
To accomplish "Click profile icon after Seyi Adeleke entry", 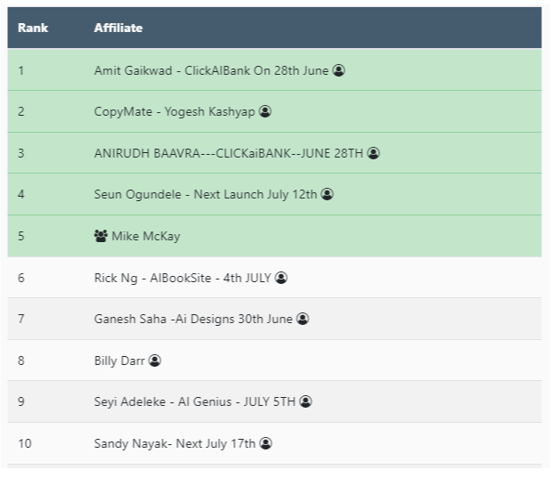I will point(306,401).
